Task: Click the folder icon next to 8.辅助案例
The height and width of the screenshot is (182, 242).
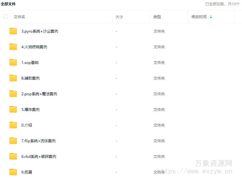Action: click(13, 78)
